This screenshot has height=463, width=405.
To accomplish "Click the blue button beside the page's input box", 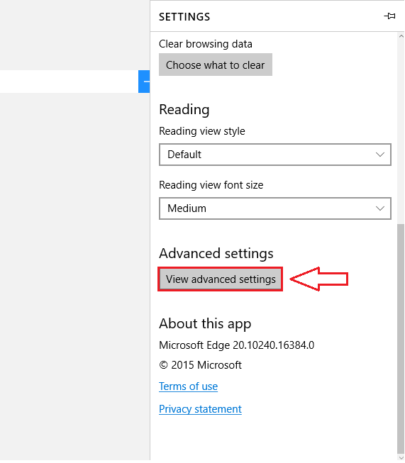I will pos(144,82).
